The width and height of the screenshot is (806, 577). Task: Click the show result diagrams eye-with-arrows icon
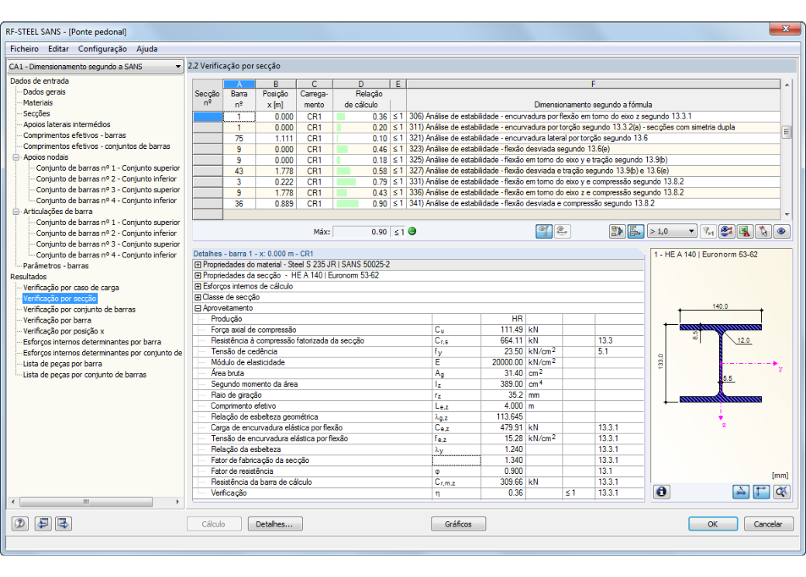click(726, 231)
